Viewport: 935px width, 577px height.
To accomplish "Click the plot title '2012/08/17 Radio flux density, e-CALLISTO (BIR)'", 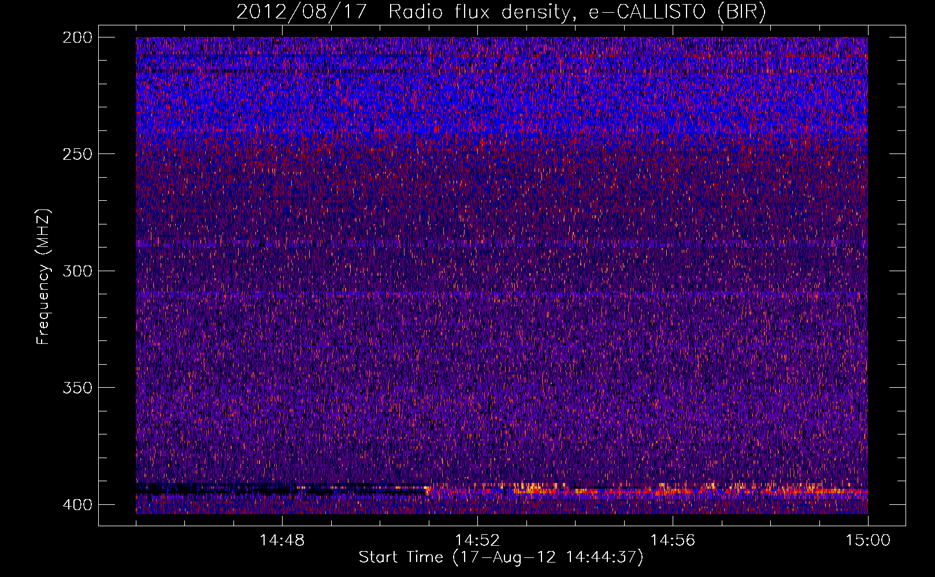I will (501, 12).
